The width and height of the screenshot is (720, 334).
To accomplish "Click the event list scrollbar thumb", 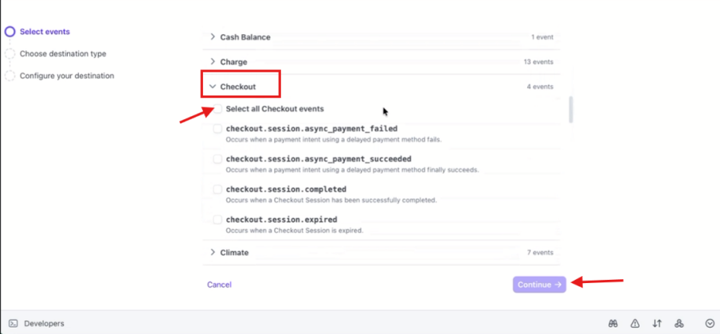I will point(570,109).
